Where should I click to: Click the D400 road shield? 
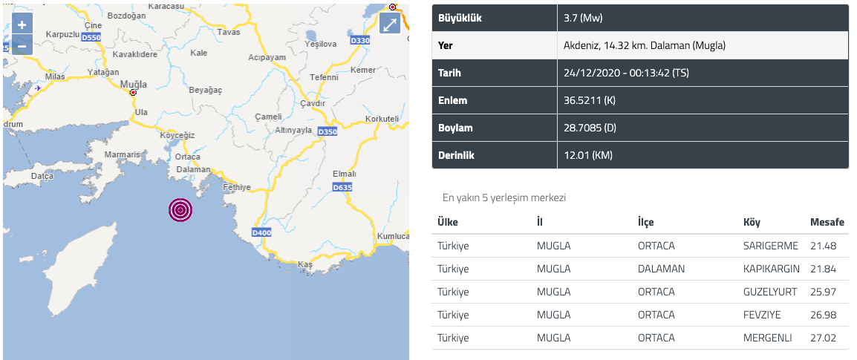(261, 233)
